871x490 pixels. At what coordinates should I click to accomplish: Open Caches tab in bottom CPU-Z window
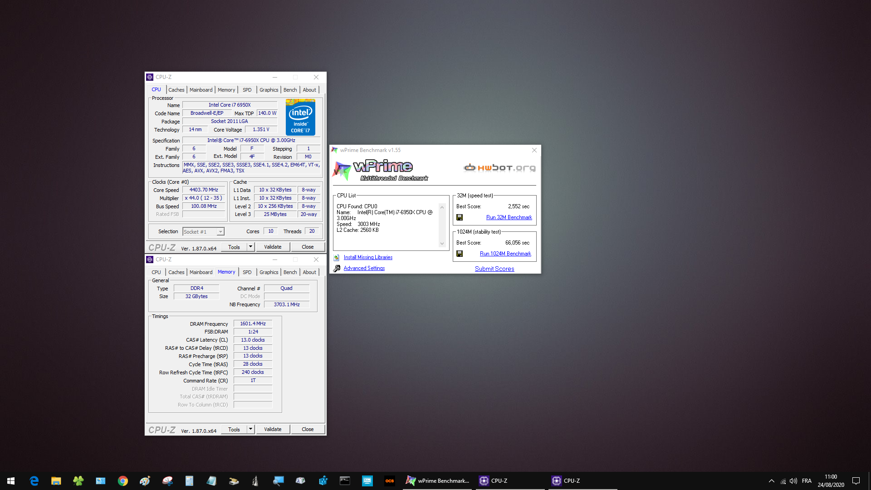tap(176, 272)
